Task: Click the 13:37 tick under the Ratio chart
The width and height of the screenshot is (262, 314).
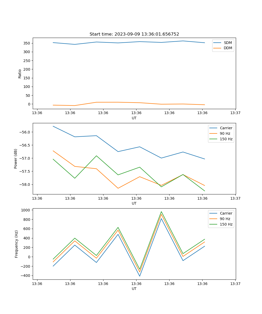Action: click(235, 113)
